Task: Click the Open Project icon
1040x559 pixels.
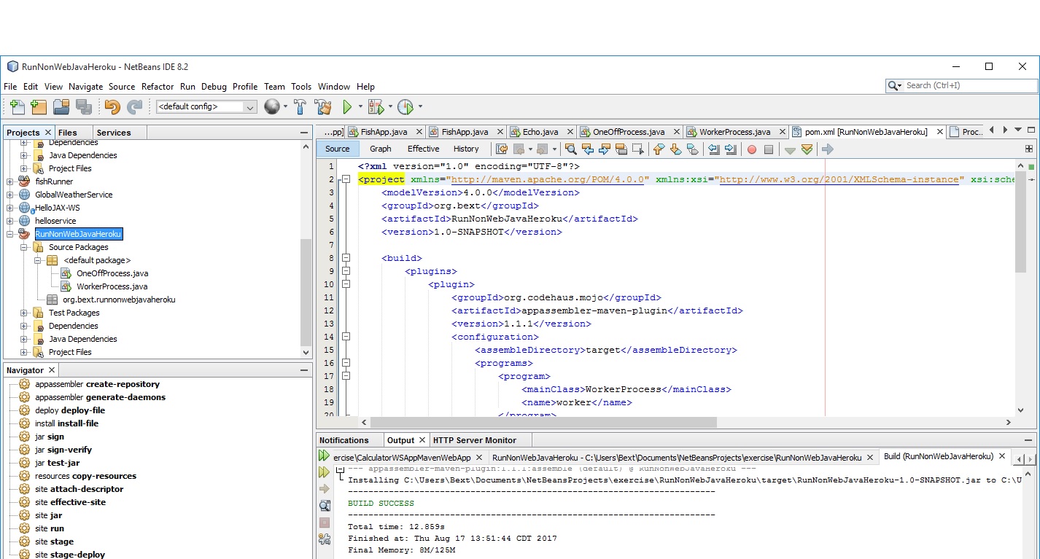Action: pos(61,107)
